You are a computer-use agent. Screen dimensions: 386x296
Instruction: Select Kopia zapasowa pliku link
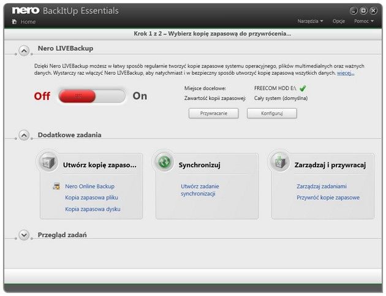coord(91,197)
